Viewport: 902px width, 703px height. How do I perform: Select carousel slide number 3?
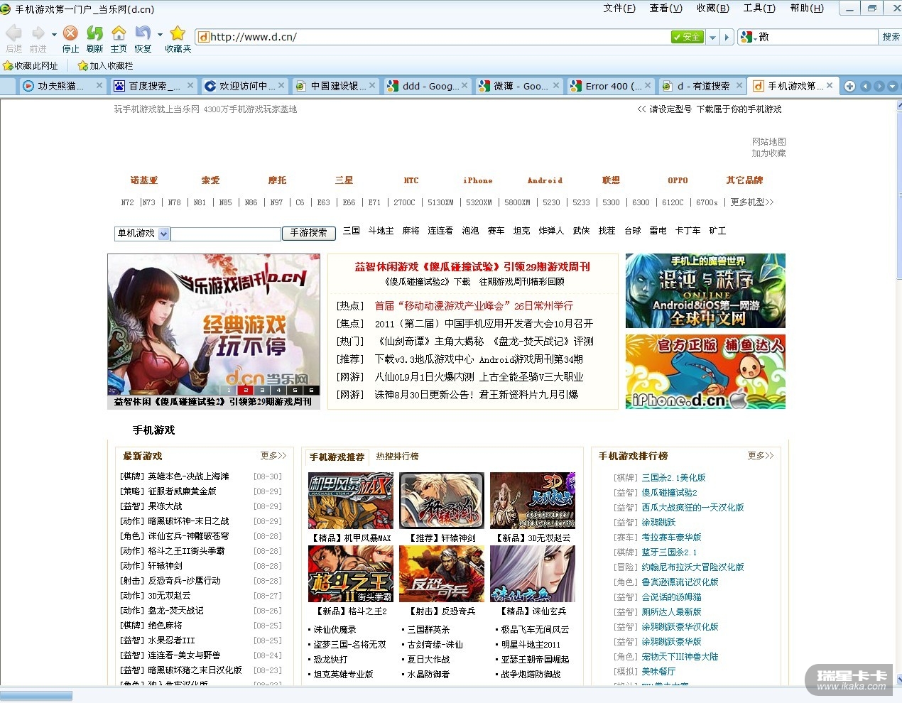[262, 390]
